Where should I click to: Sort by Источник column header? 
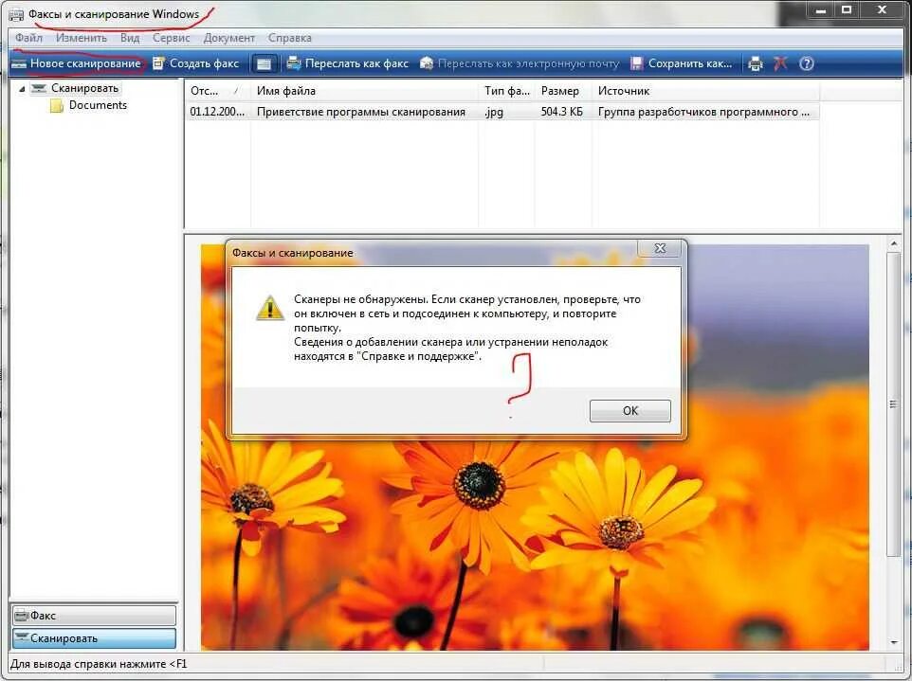[x=705, y=91]
